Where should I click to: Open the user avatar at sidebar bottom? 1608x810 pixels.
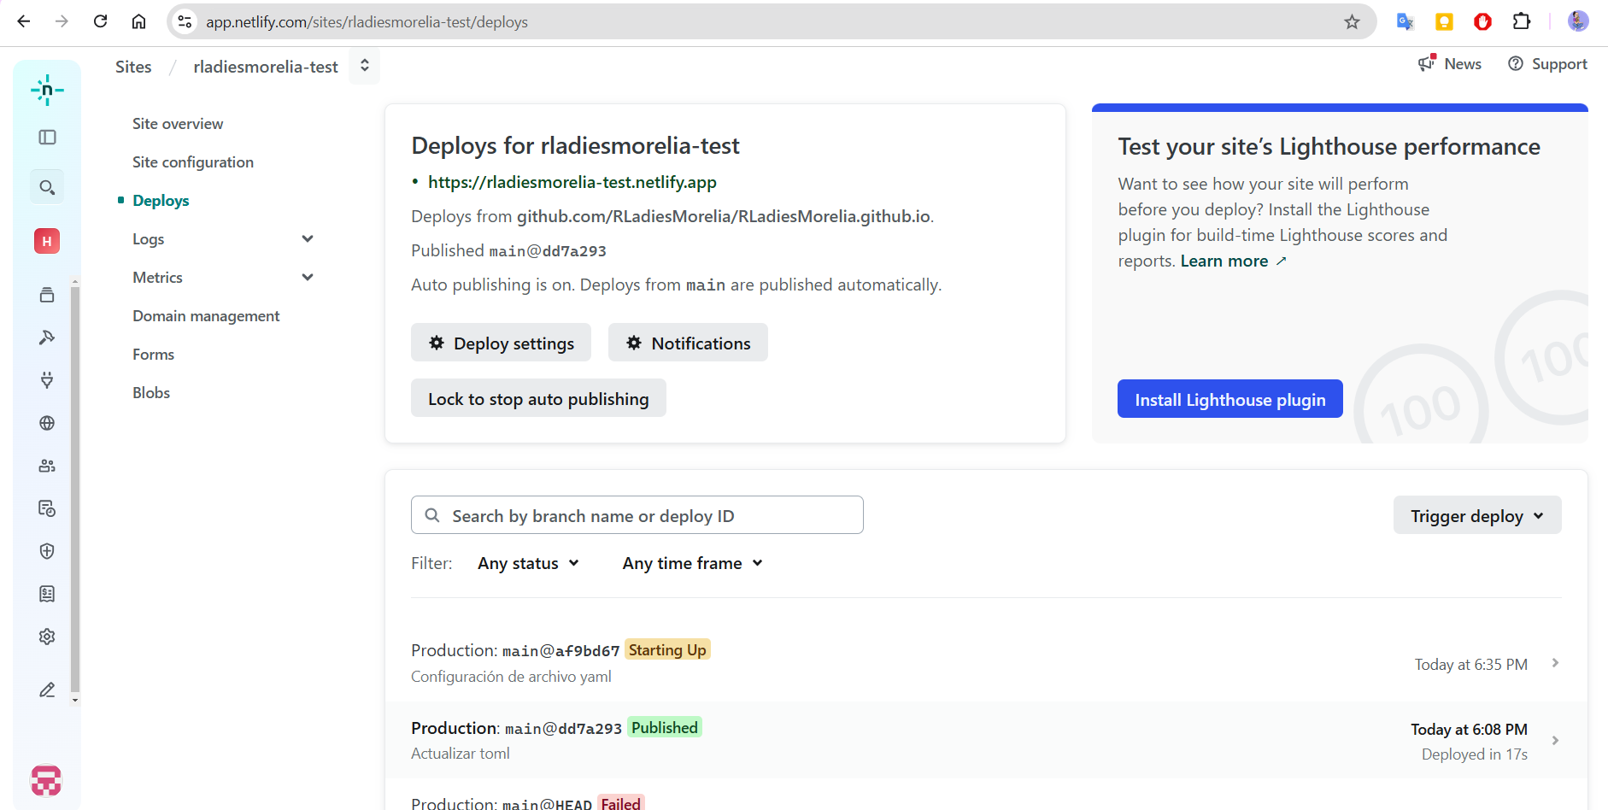tap(46, 780)
